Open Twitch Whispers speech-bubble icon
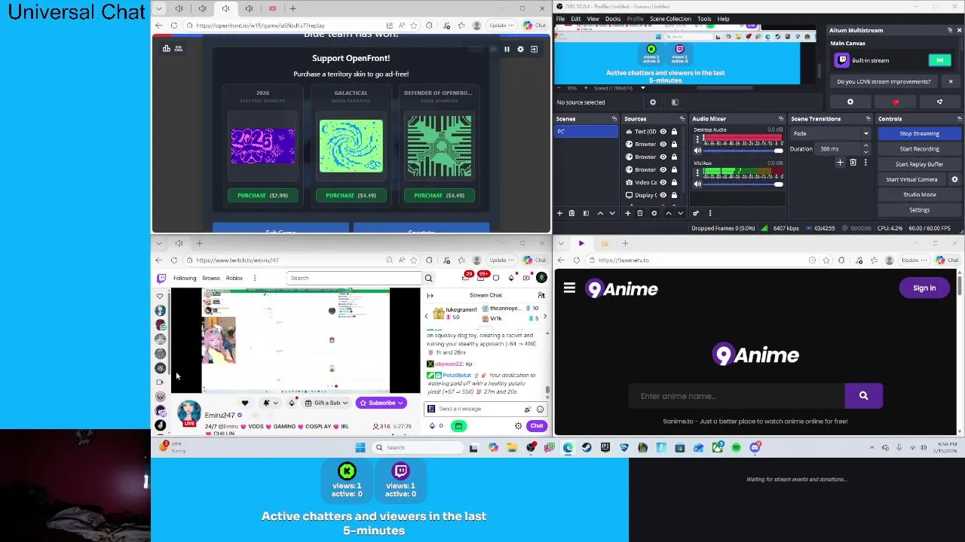This screenshot has width=965, height=542. click(497, 278)
